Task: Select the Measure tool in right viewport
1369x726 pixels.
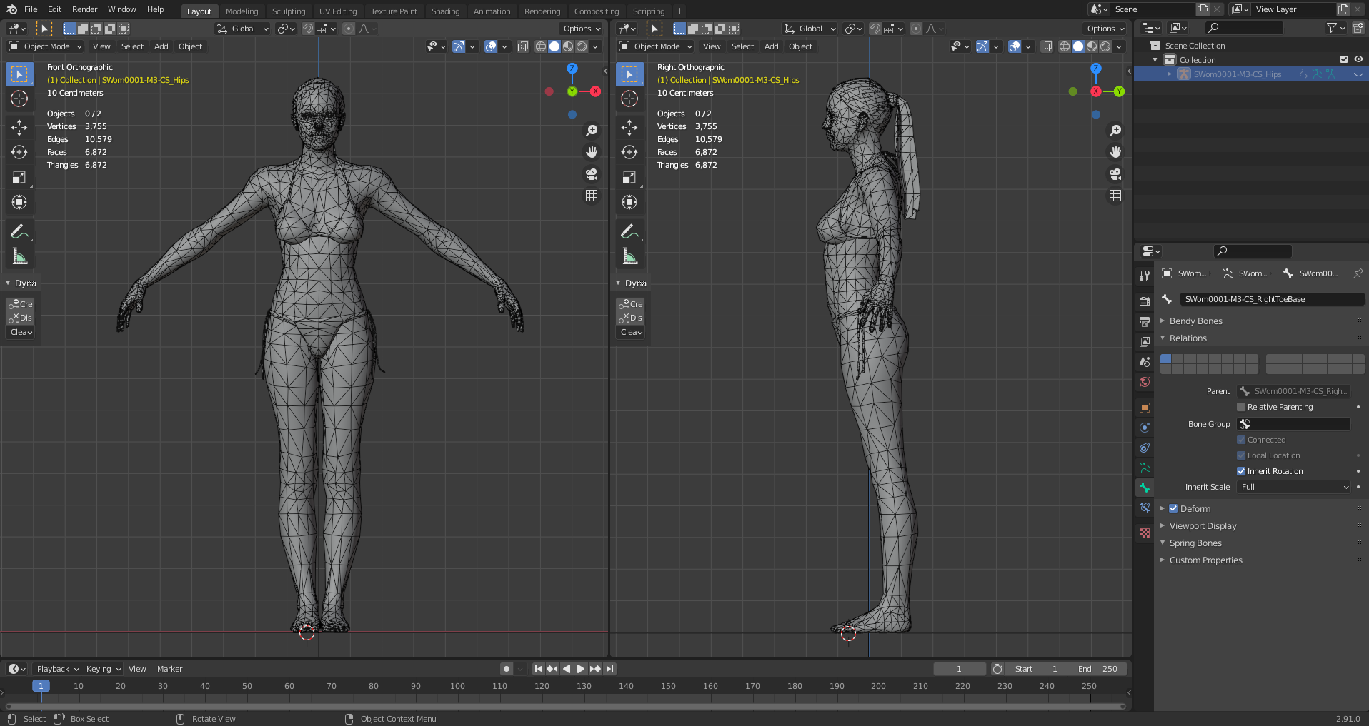Action: pos(629,256)
